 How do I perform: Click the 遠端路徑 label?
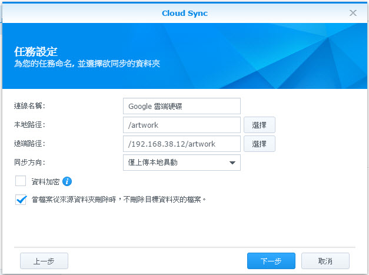[x=29, y=144]
